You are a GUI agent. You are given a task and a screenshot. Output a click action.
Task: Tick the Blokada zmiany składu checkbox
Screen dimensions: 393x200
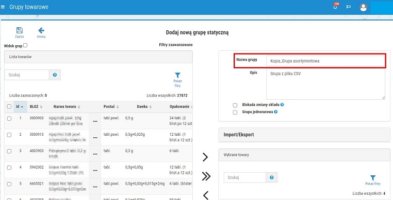pyautogui.click(x=235, y=105)
